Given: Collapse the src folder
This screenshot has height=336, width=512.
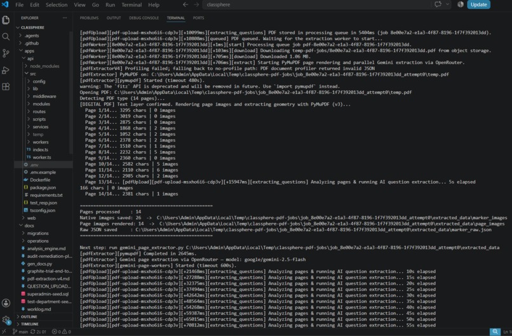Looking at the screenshot, I should 32,74.
